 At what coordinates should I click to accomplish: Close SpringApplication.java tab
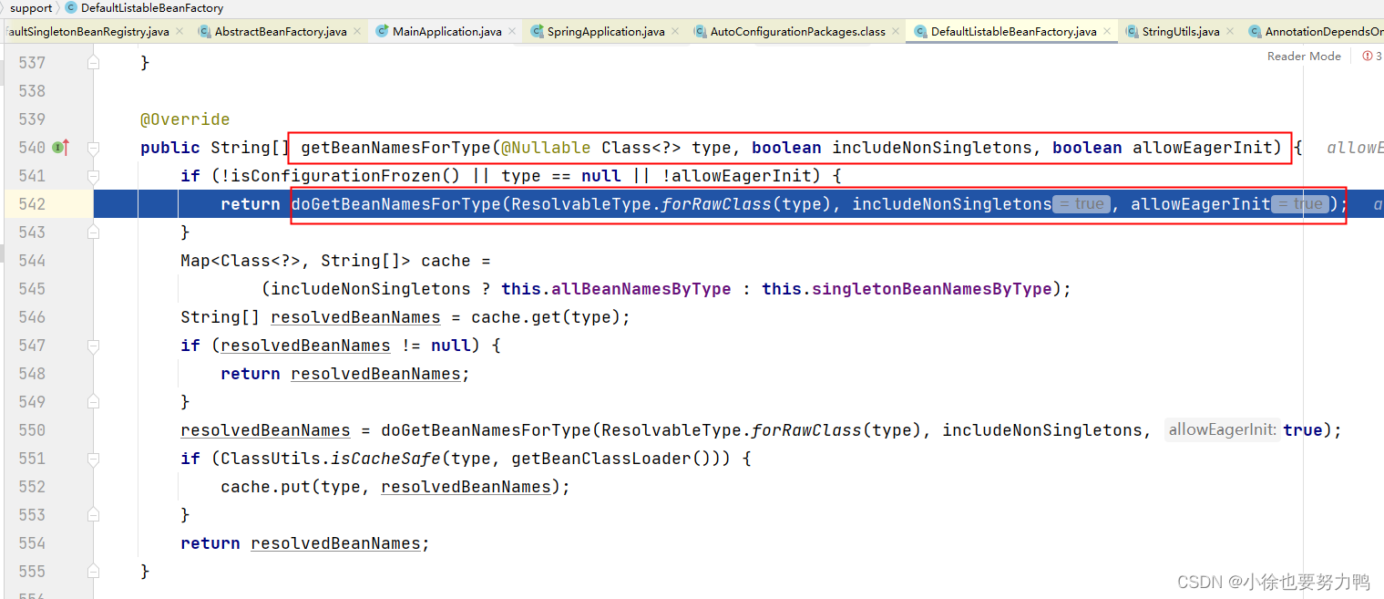coord(676,31)
